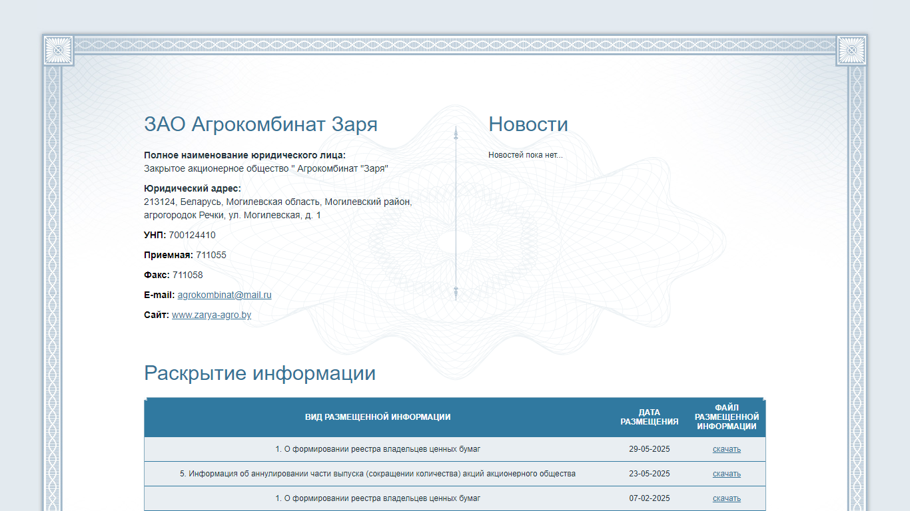
Task: Click the Новости heading
Action: (528, 124)
